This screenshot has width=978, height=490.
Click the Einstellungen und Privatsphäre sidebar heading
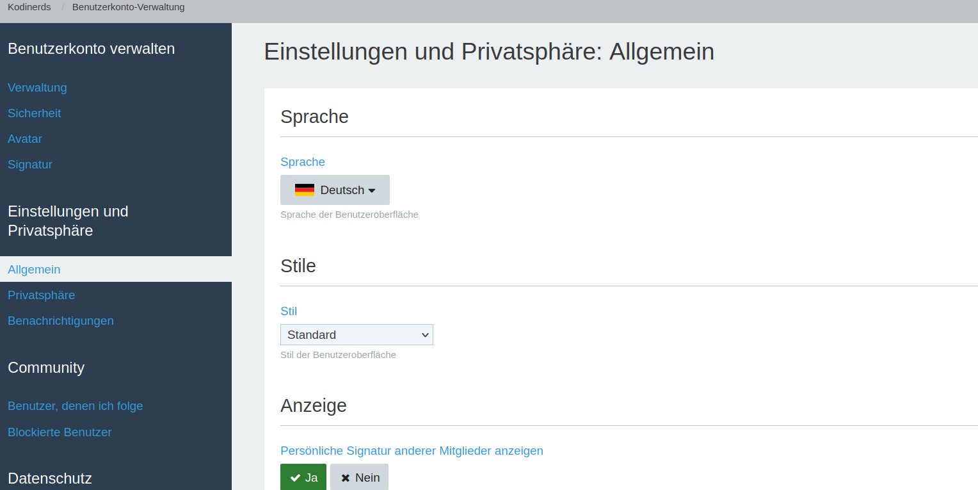click(x=68, y=220)
